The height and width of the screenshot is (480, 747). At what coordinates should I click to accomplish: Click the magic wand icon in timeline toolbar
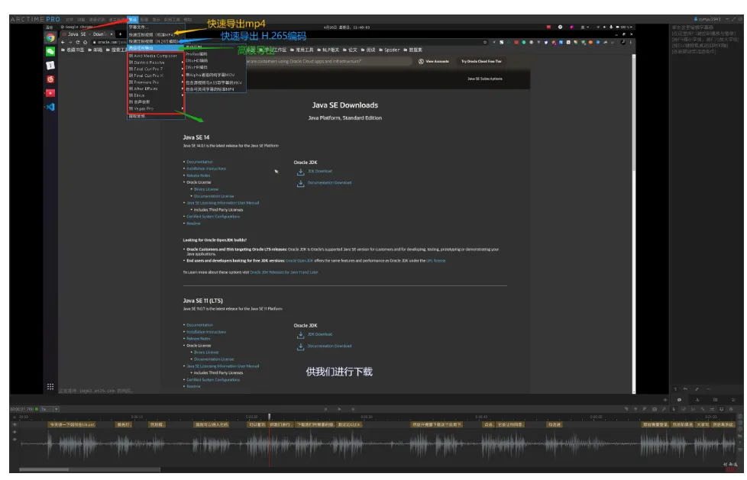click(x=664, y=409)
